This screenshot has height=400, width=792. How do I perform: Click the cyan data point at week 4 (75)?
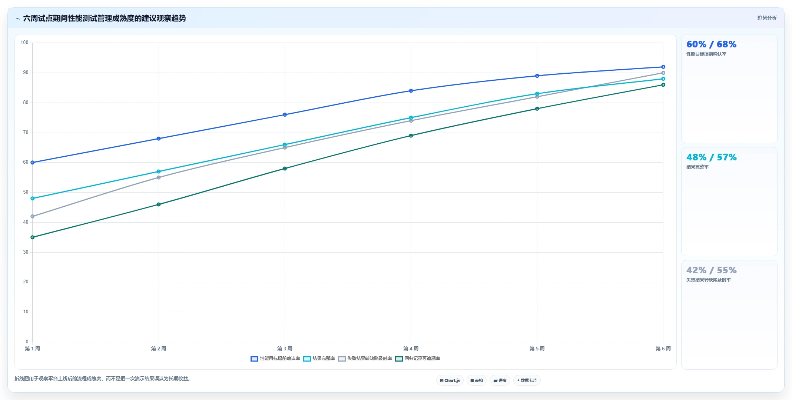[411, 118]
